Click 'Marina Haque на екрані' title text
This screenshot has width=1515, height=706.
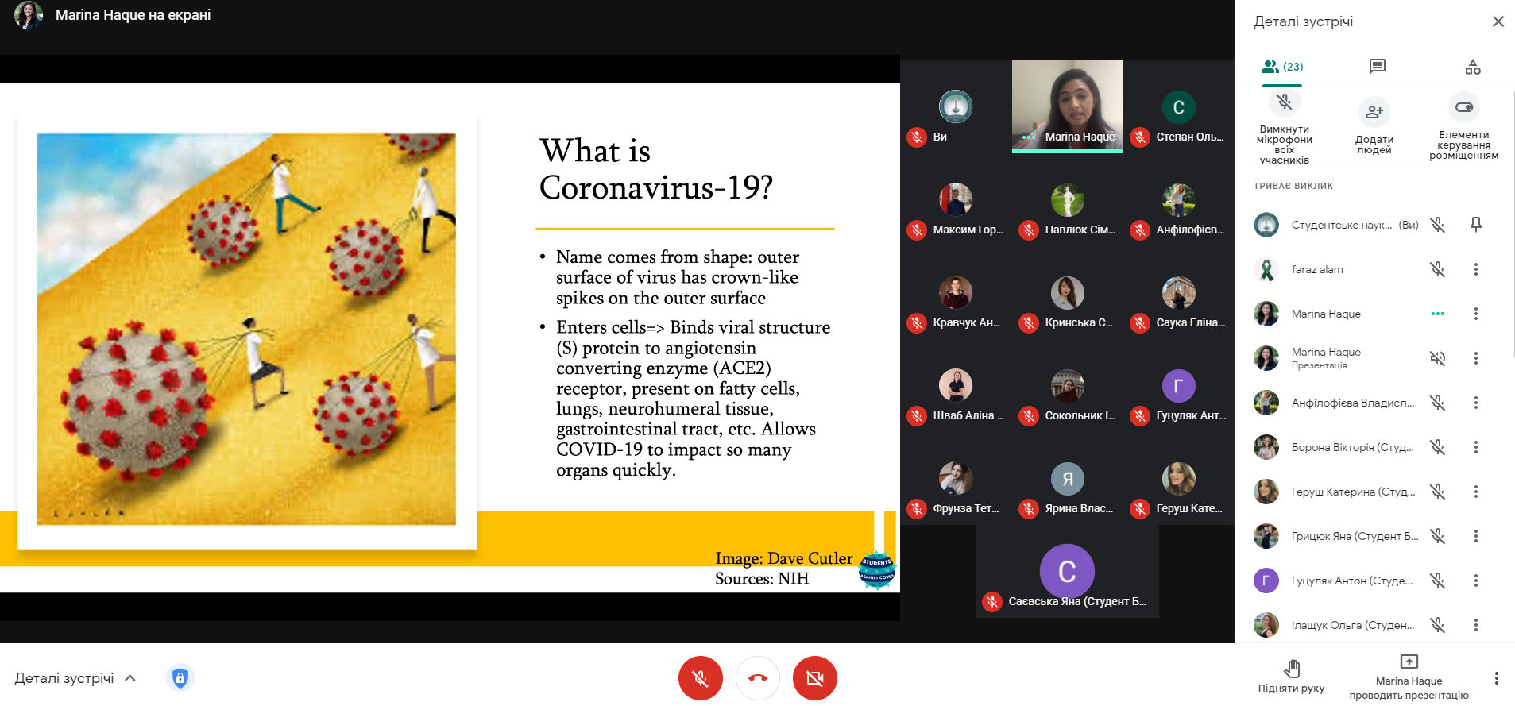pos(133,15)
